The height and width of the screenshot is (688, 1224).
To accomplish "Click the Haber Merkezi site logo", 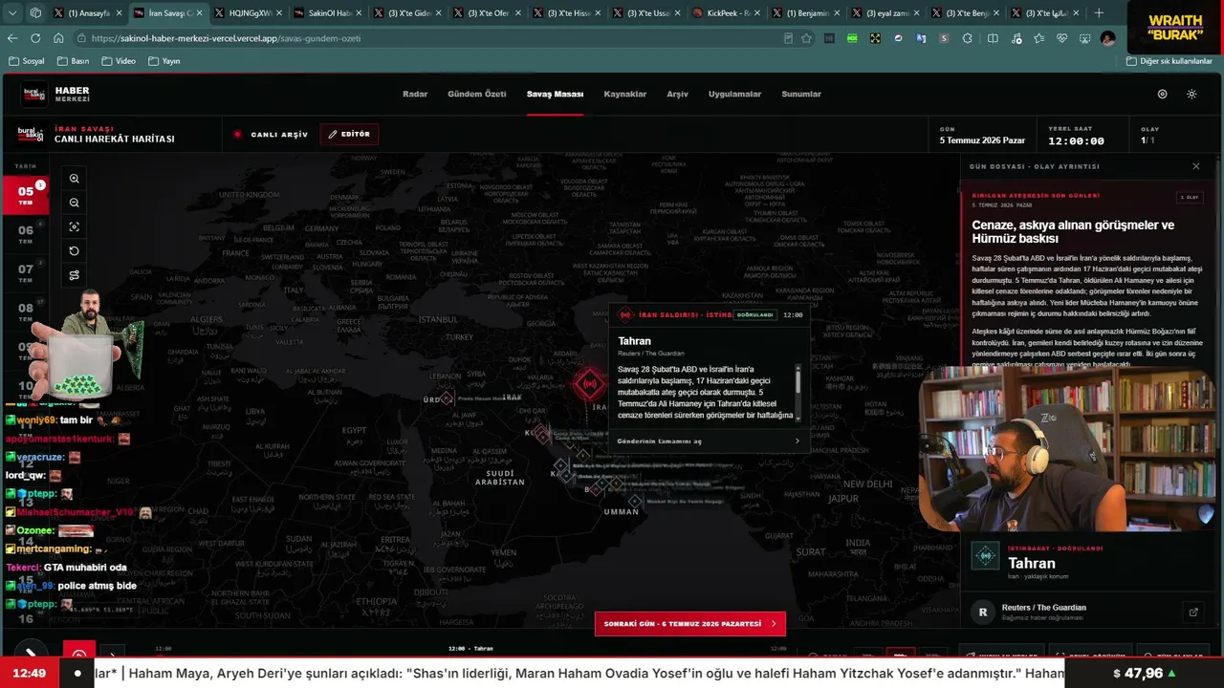I will [57, 95].
